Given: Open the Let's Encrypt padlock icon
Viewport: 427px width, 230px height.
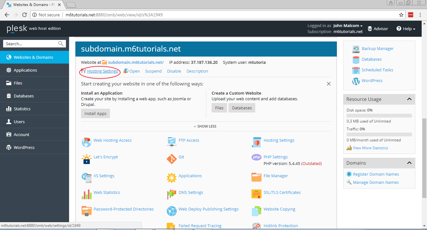Looking at the screenshot, I should coord(86,159).
